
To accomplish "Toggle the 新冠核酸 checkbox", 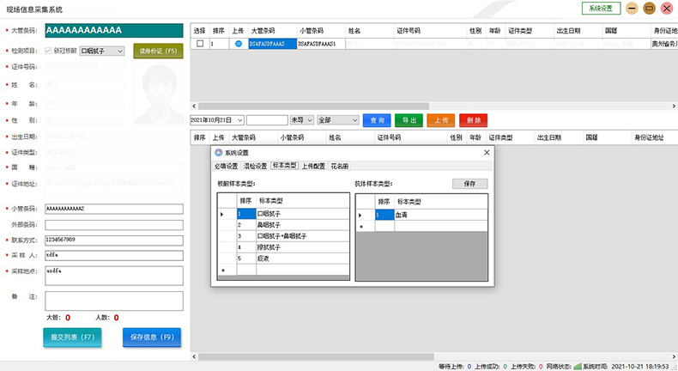I will 48,51.
